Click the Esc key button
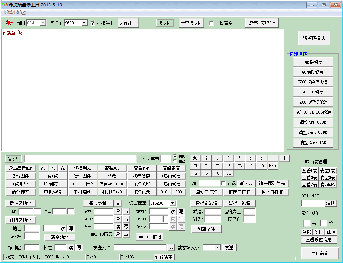343x263 pixels. point(273,166)
